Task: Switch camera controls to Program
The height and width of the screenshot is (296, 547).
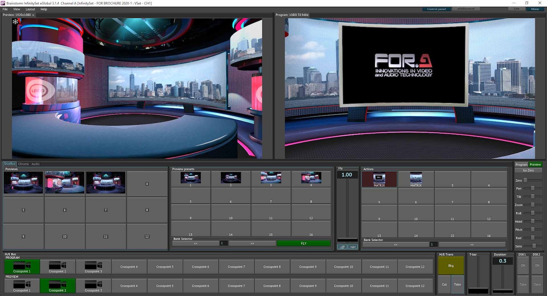Action: pos(521,164)
